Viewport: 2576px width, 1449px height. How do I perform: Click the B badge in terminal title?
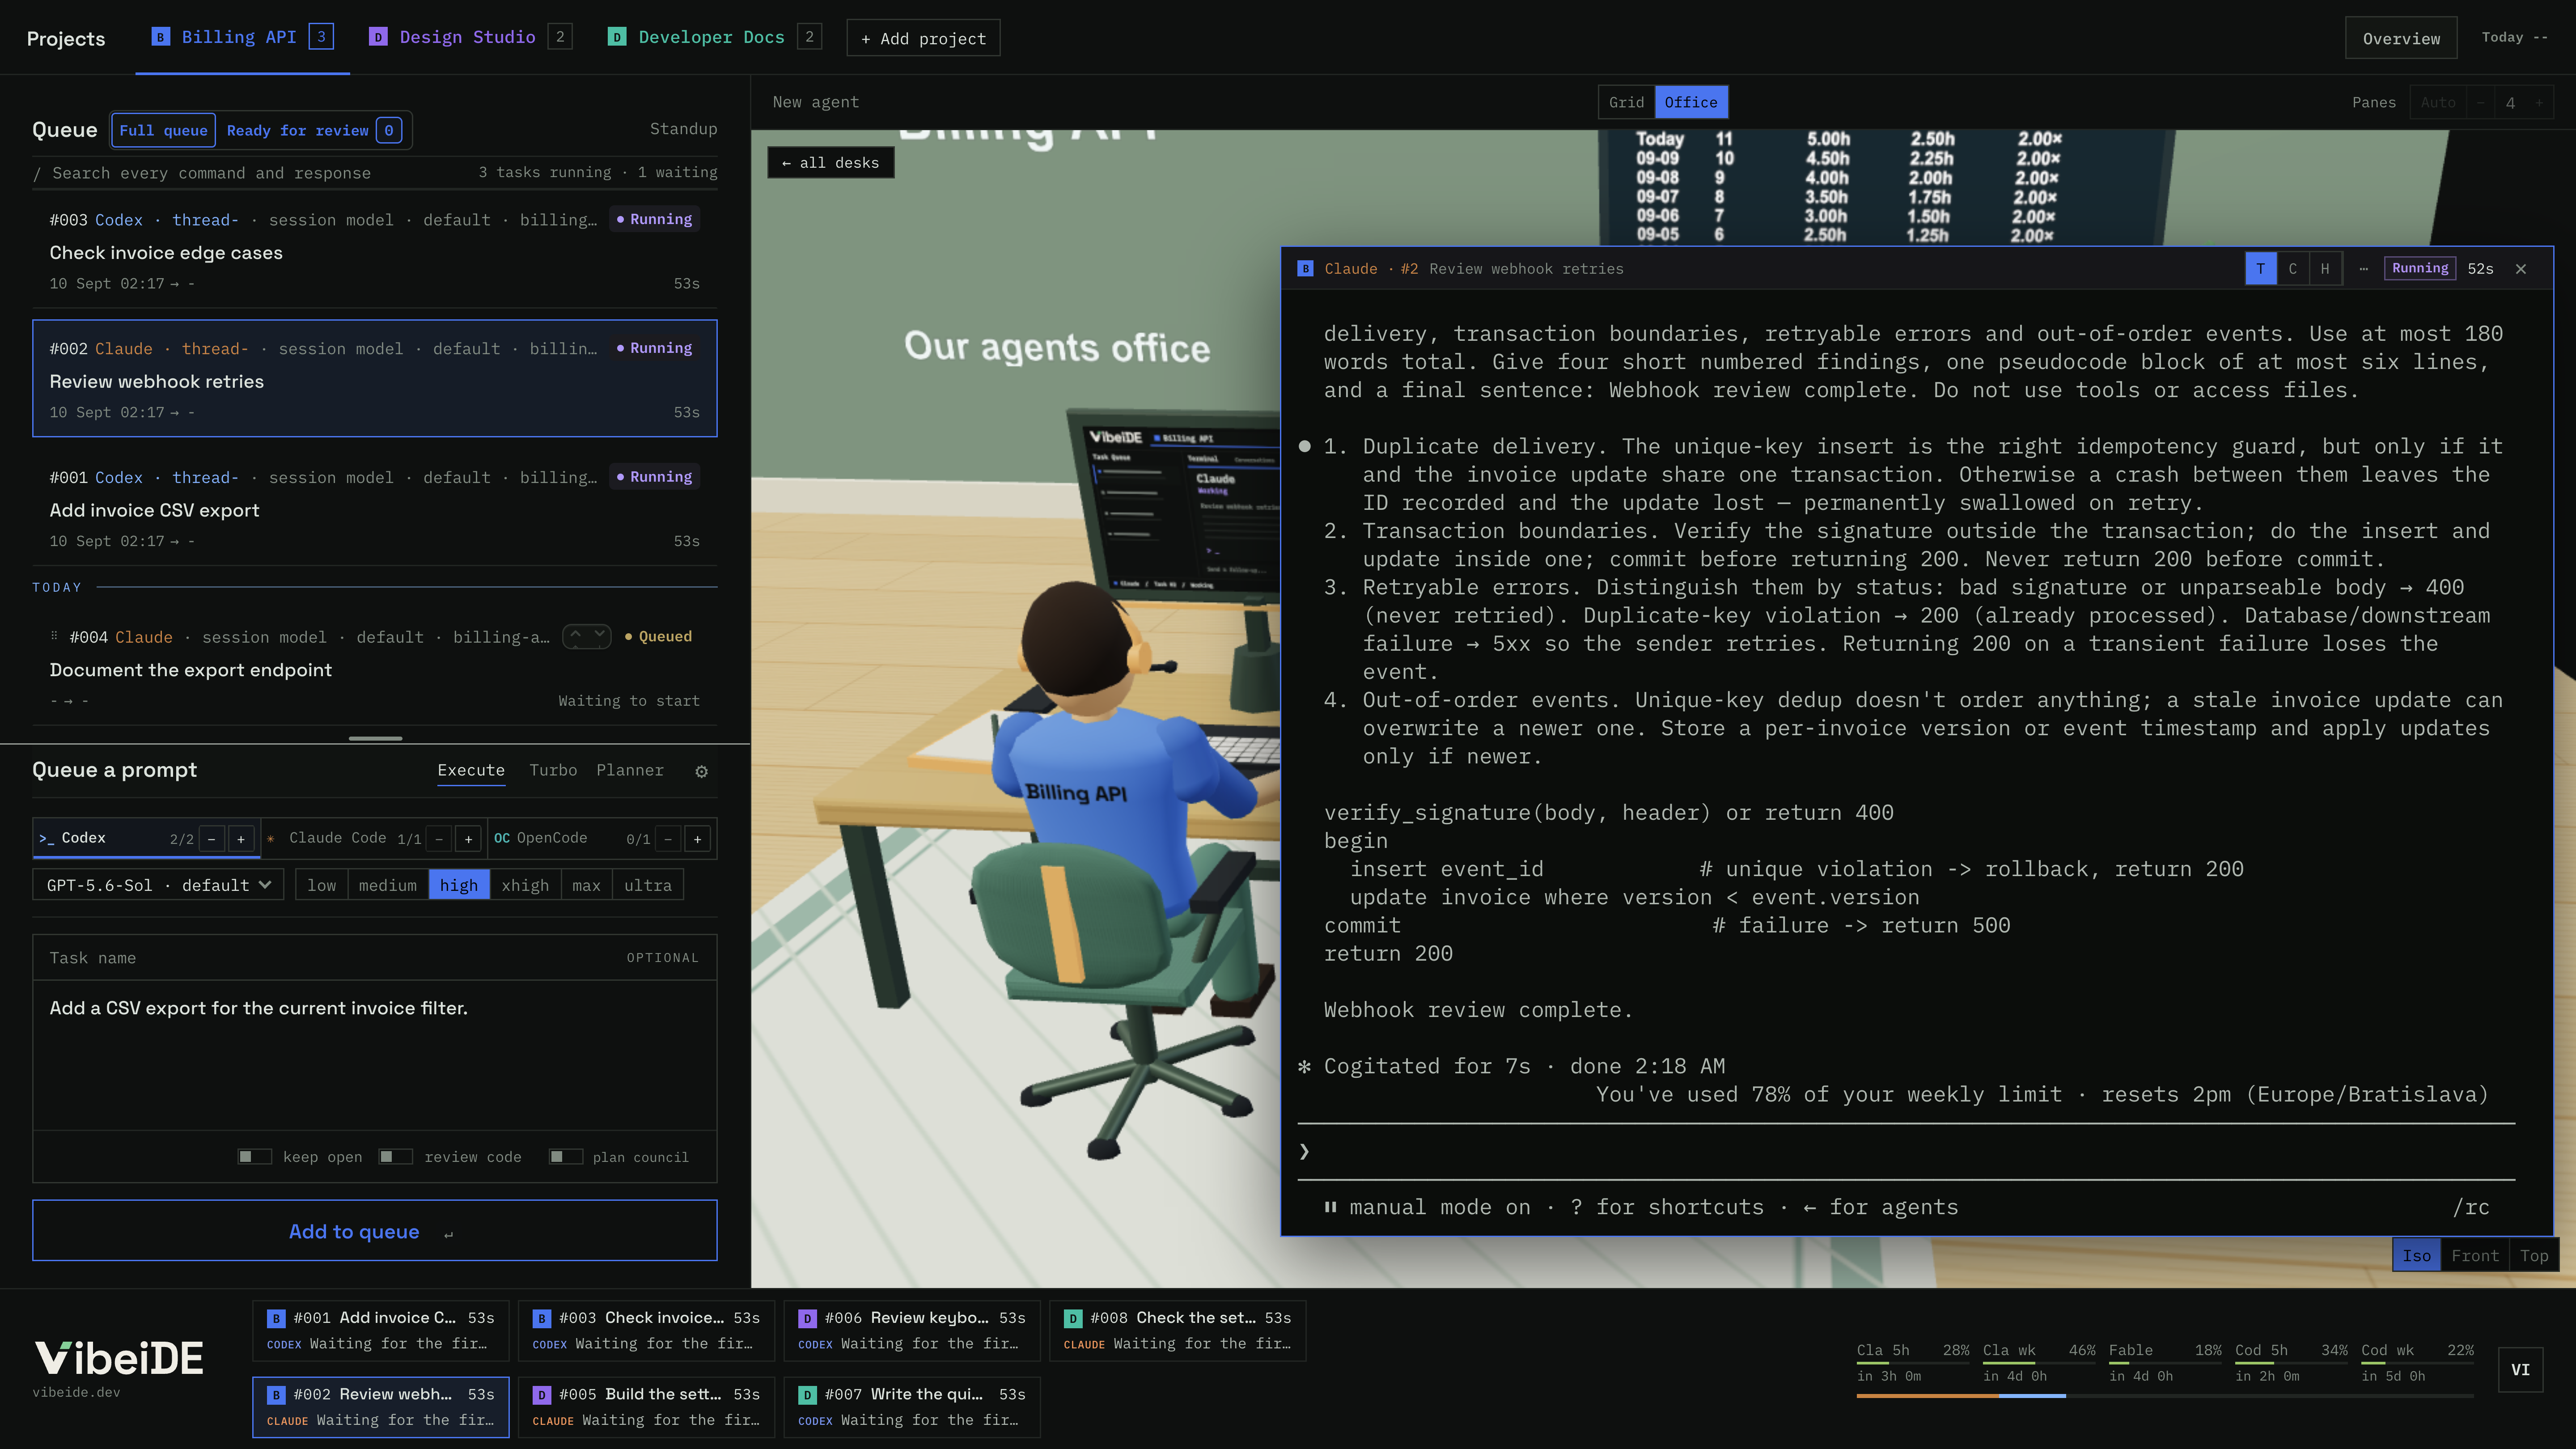pos(1305,269)
